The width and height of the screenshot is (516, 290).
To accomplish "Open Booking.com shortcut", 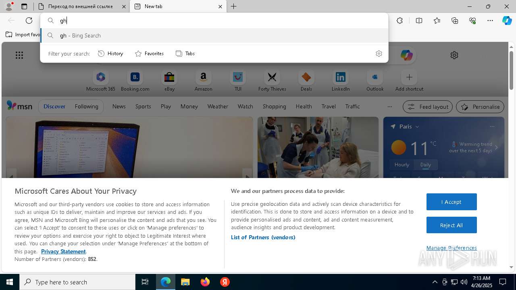I will point(135,81).
